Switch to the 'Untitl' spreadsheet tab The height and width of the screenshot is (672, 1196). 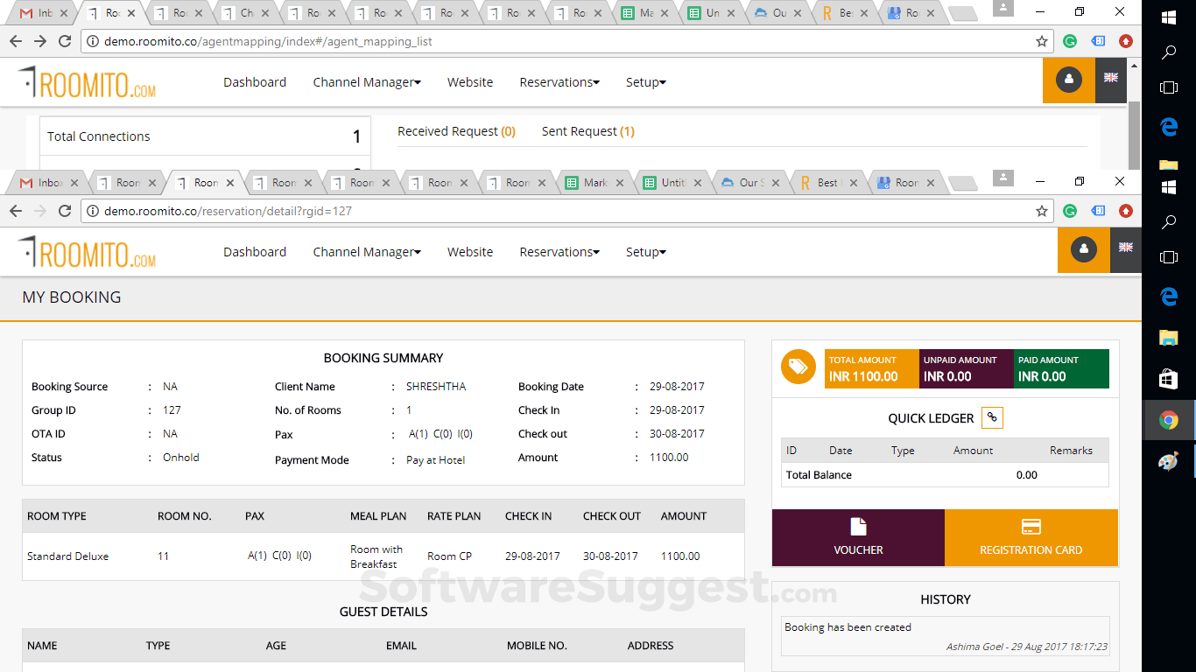coord(673,183)
